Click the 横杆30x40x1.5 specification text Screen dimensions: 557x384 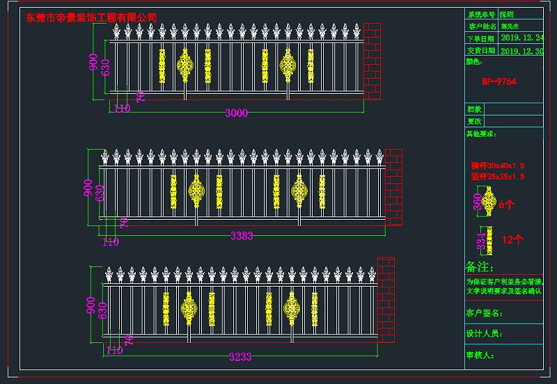[498, 166]
